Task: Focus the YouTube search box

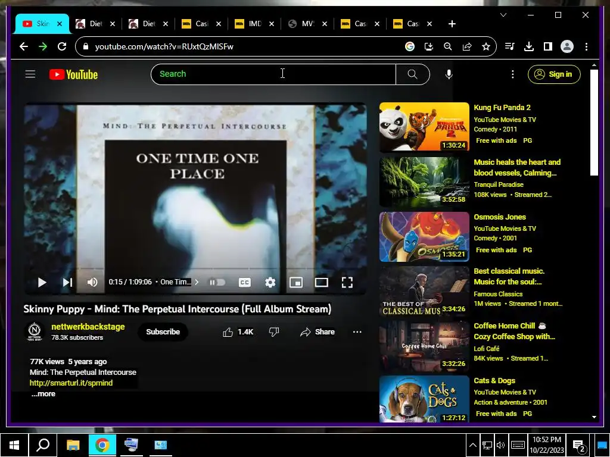Action: [x=273, y=74]
